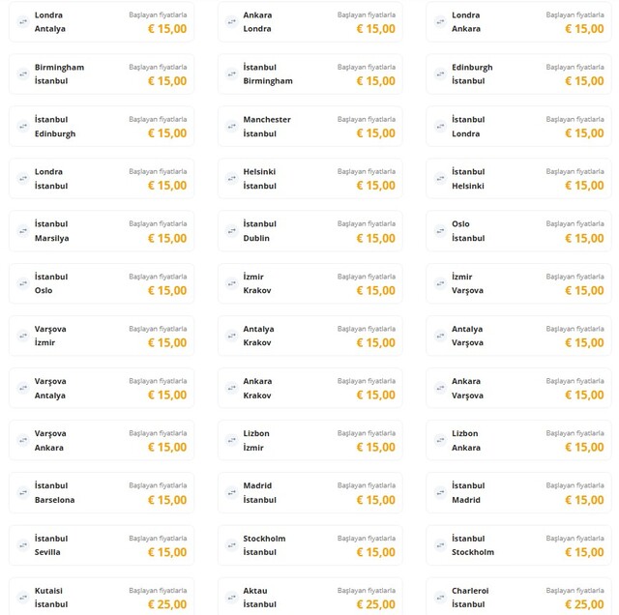The image size is (619, 615).
Task: Click the € 15,00 price on İstanbul–Barselona
Action: point(167,500)
